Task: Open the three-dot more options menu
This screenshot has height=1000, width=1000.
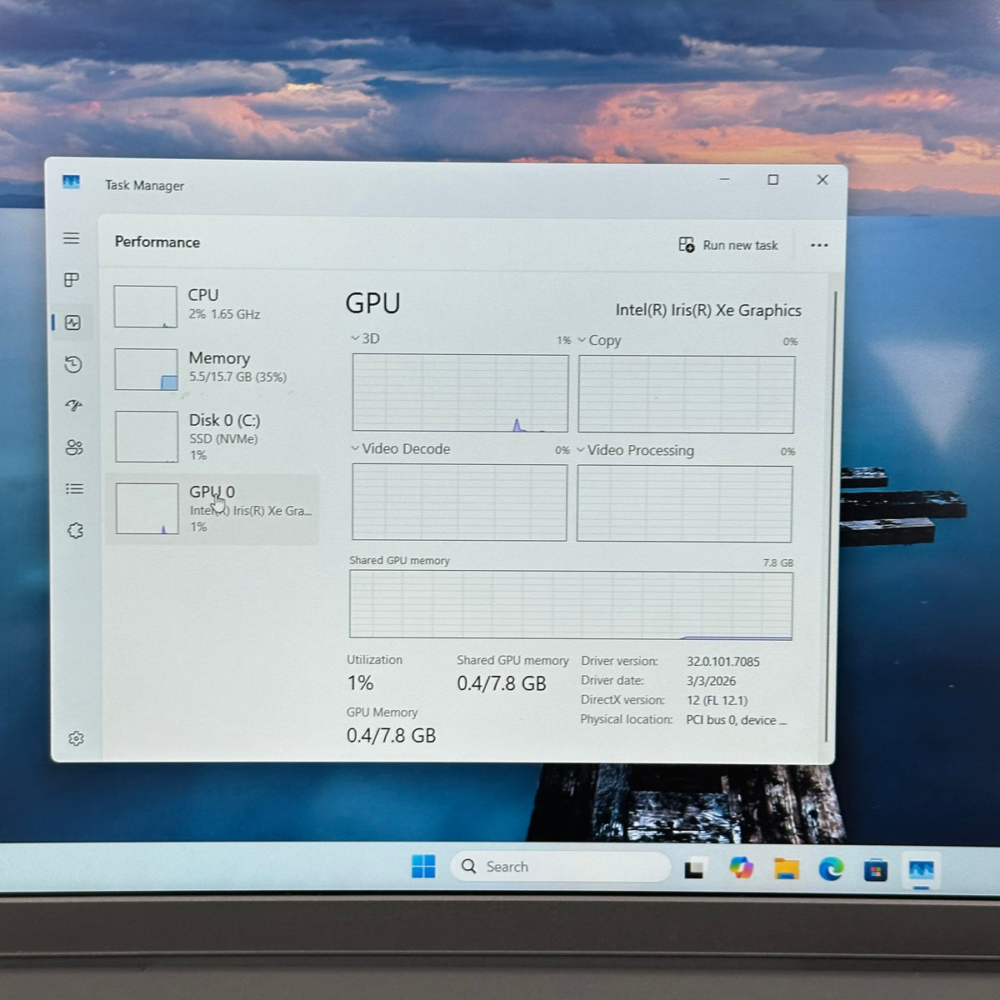Action: [819, 245]
